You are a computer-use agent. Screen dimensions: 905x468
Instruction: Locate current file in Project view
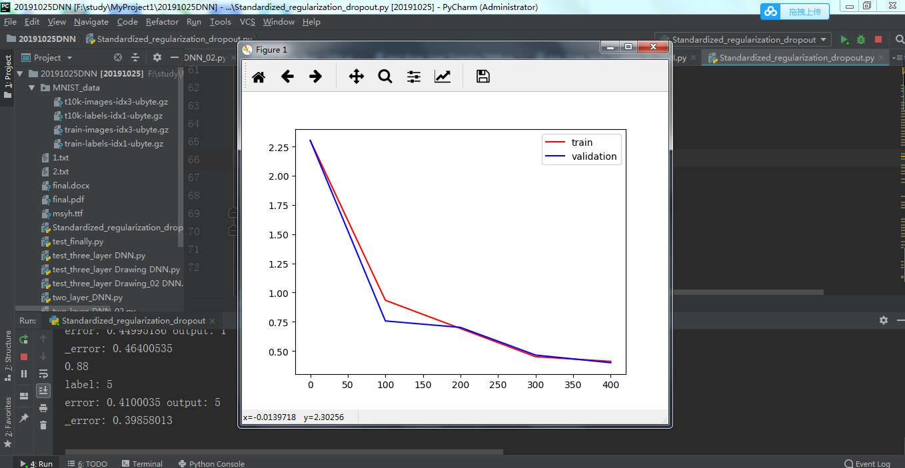coord(118,58)
